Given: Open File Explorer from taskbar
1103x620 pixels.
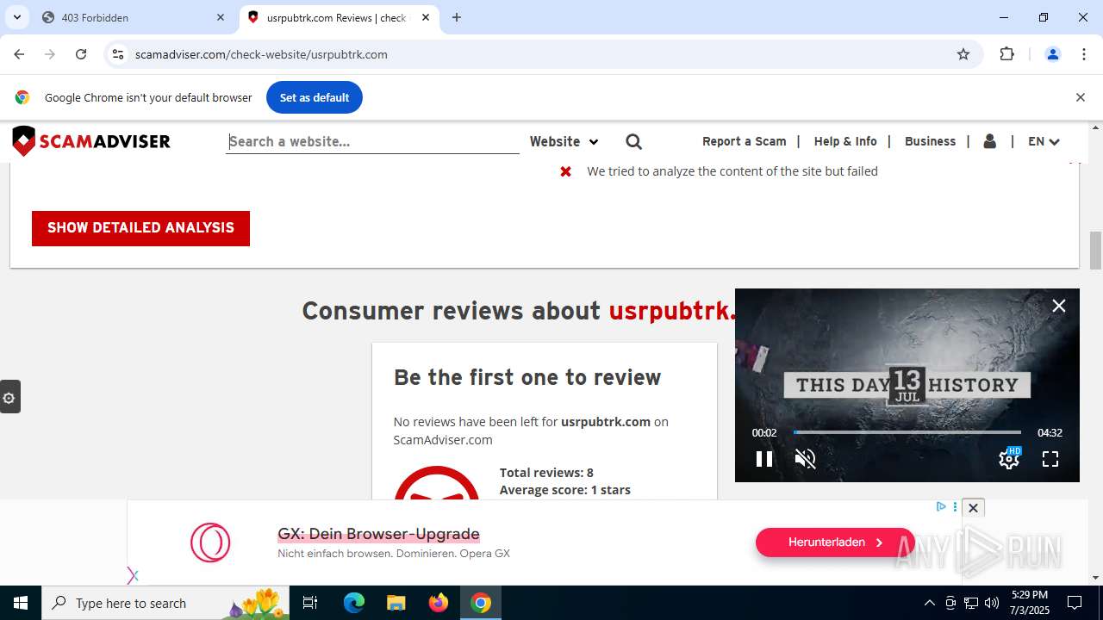Looking at the screenshot, I should point(396,603).
